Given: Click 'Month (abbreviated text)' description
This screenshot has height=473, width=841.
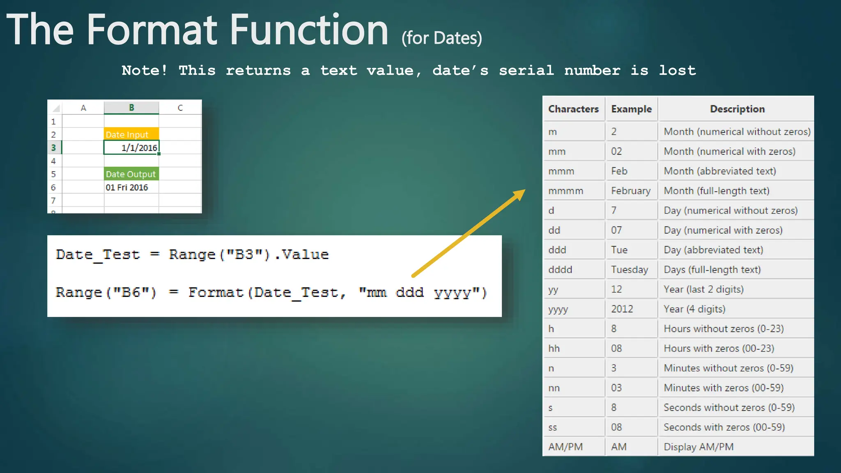Looking at the screenshot, I should [x=737, y=171].
